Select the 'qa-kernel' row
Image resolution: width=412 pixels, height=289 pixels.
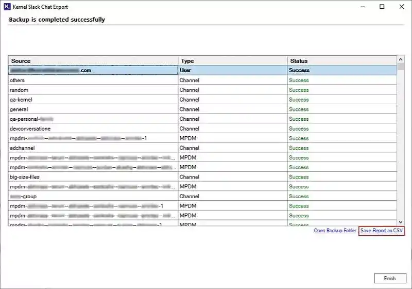tap(202, 100)
